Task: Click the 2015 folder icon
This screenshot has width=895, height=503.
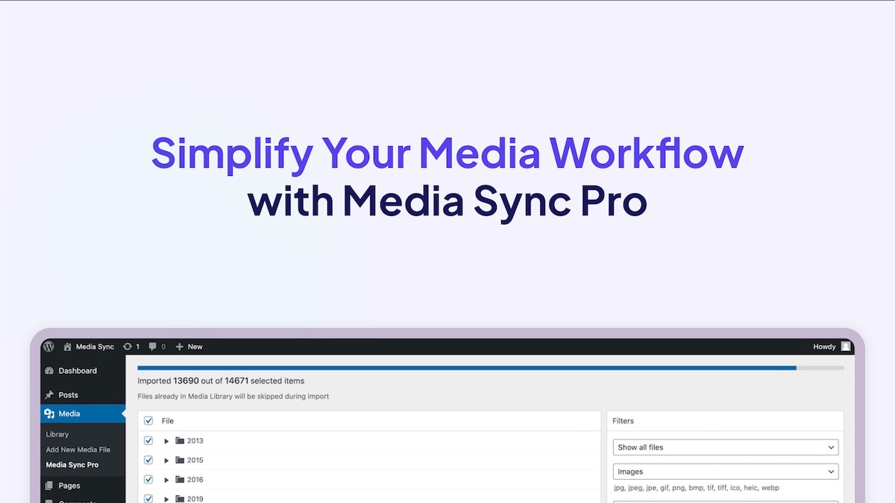Action: coord(180,460)
